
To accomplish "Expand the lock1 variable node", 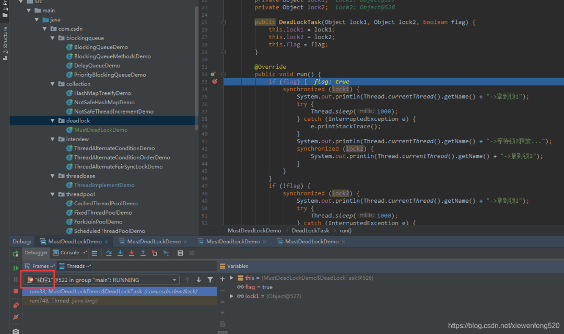I will click(x=232, y=296).
